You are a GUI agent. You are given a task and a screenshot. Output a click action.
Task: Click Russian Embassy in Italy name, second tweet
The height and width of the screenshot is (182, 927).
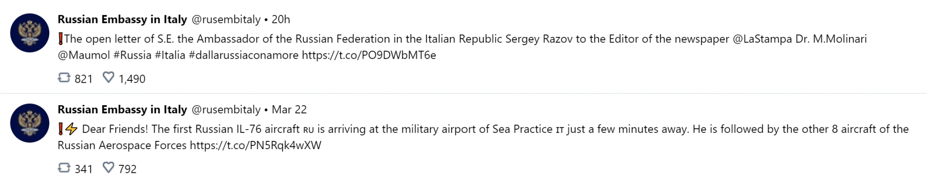click(x=122, y=110)
